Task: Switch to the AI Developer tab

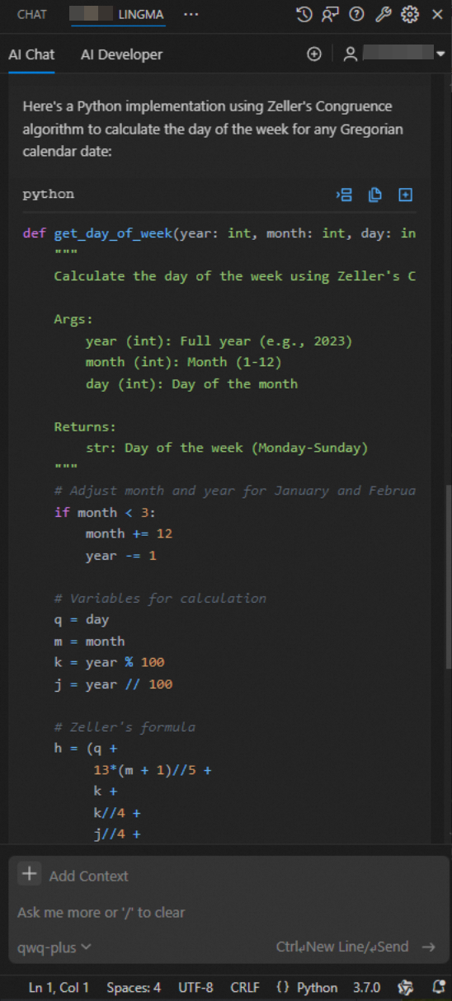Action: (121, 54)
